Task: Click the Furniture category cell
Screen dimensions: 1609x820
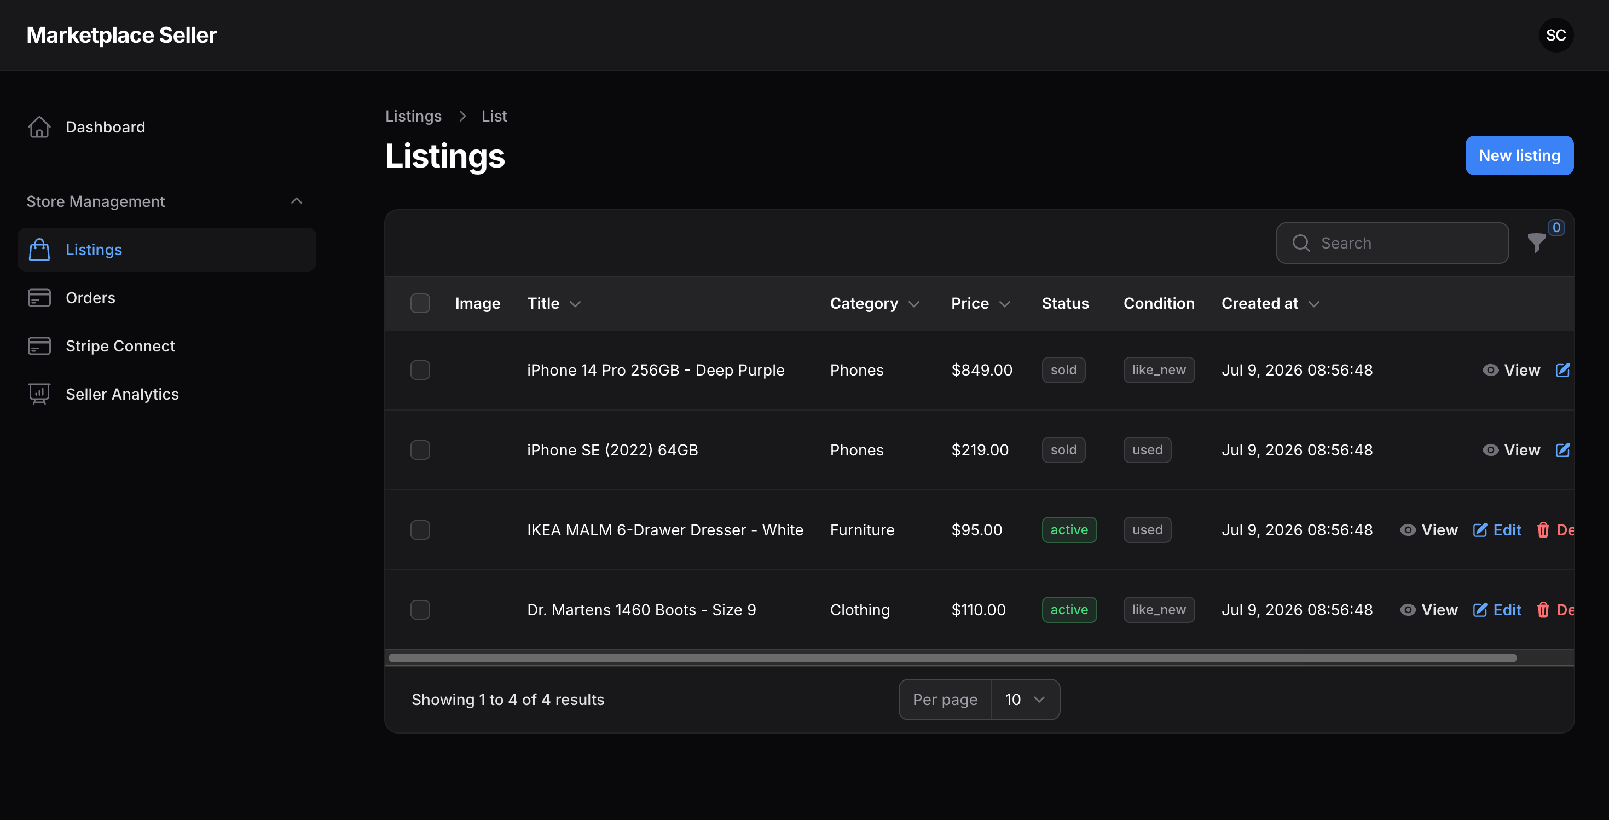Action: (x=862, y=529)
